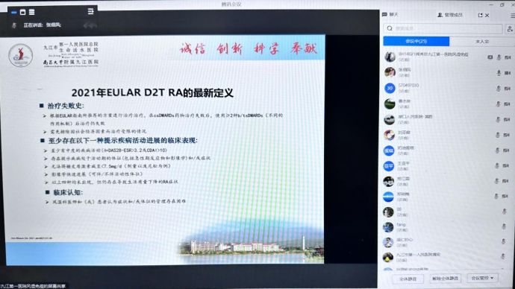
Task: Open the floating window's list menu icon
Action: [90, 11]
